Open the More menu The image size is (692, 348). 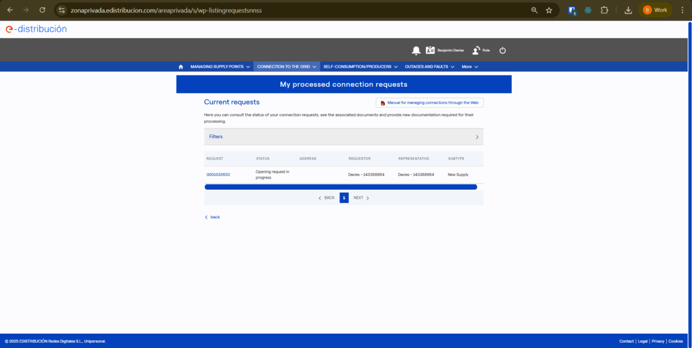pyautogui.click(x=469, y=67)
